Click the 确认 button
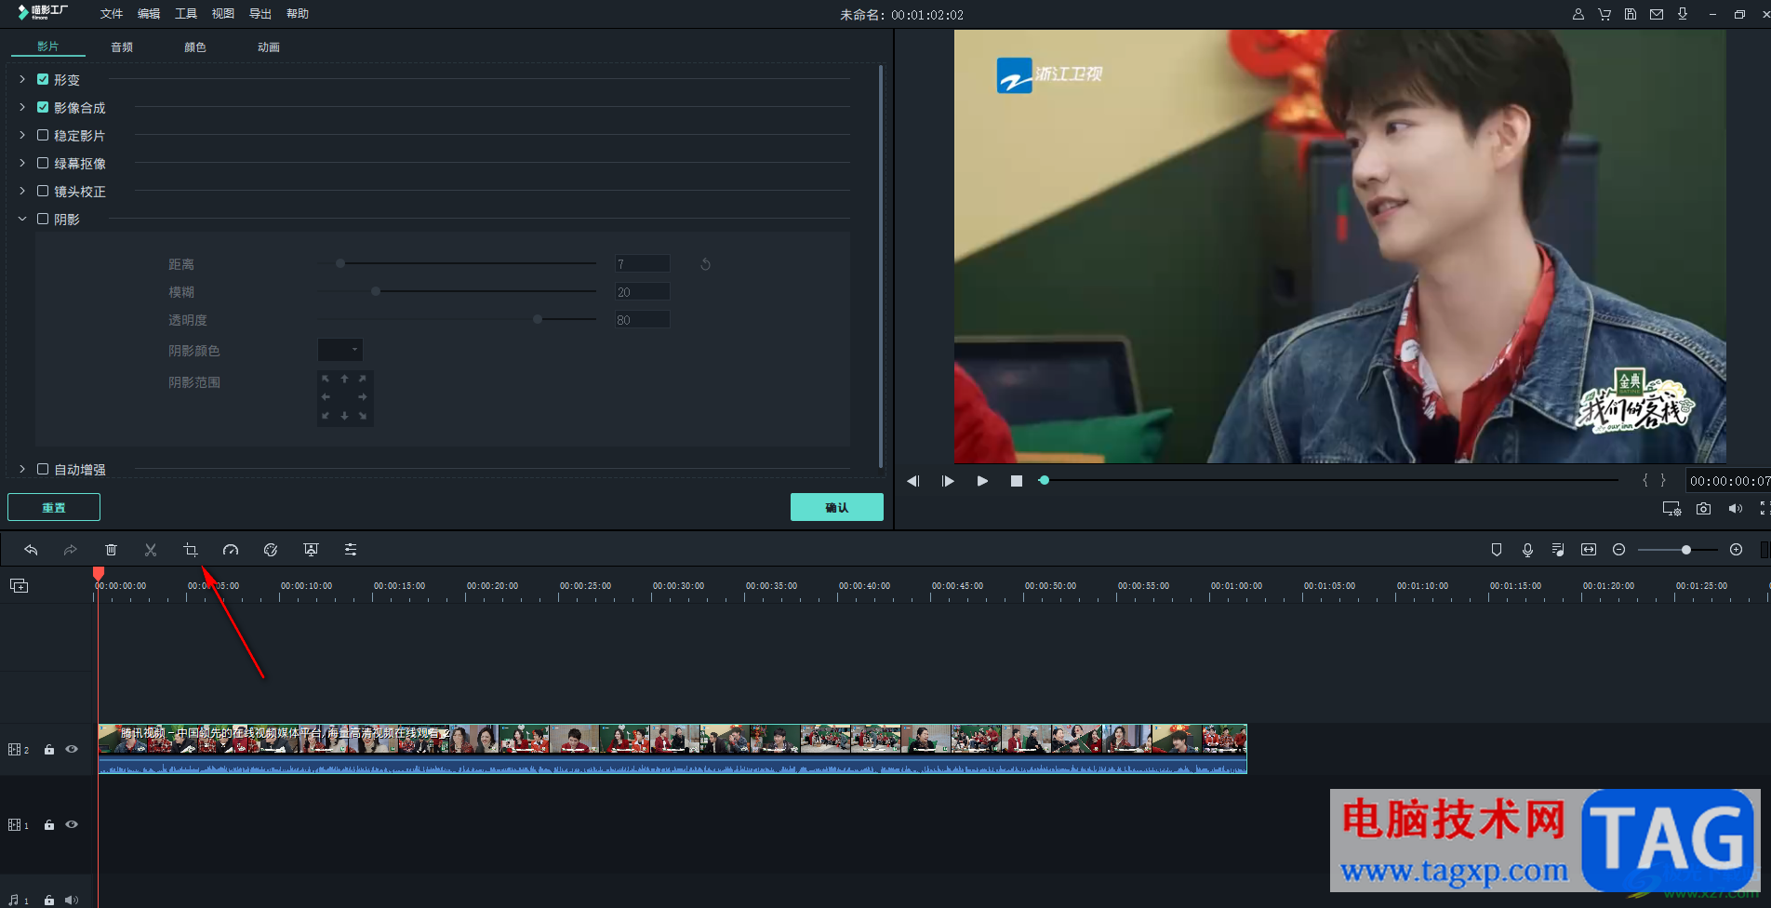This screenshot has width=1771, height=908. click(837, 507)
